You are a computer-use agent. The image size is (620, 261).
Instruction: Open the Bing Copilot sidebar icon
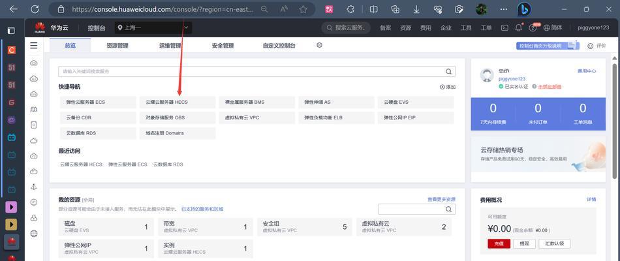pos(524,9)
